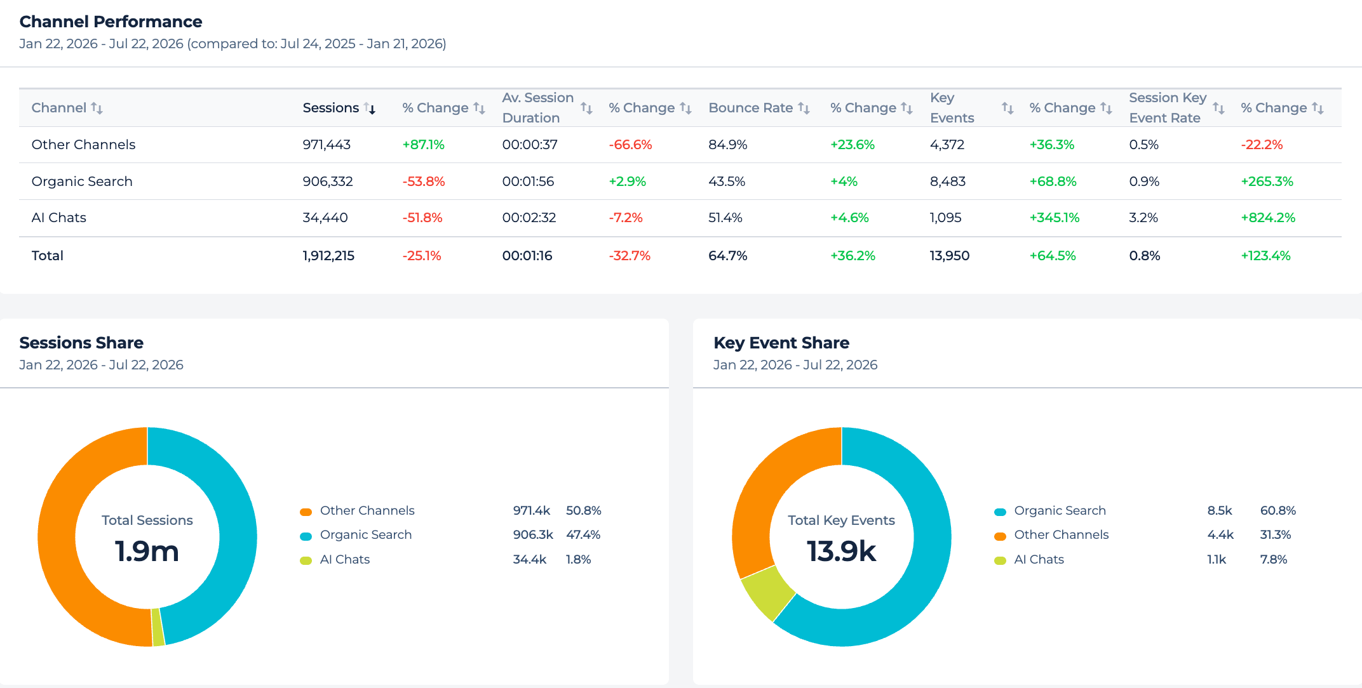Click the sessions value 34,440
This screenshot has width=1362, height=688.
[x=325, y=218]
